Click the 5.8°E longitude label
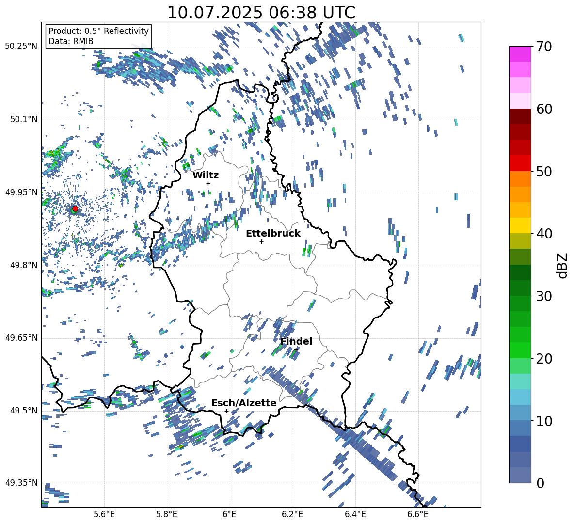This screenshot has width=574, height=524. click(167, 514)
